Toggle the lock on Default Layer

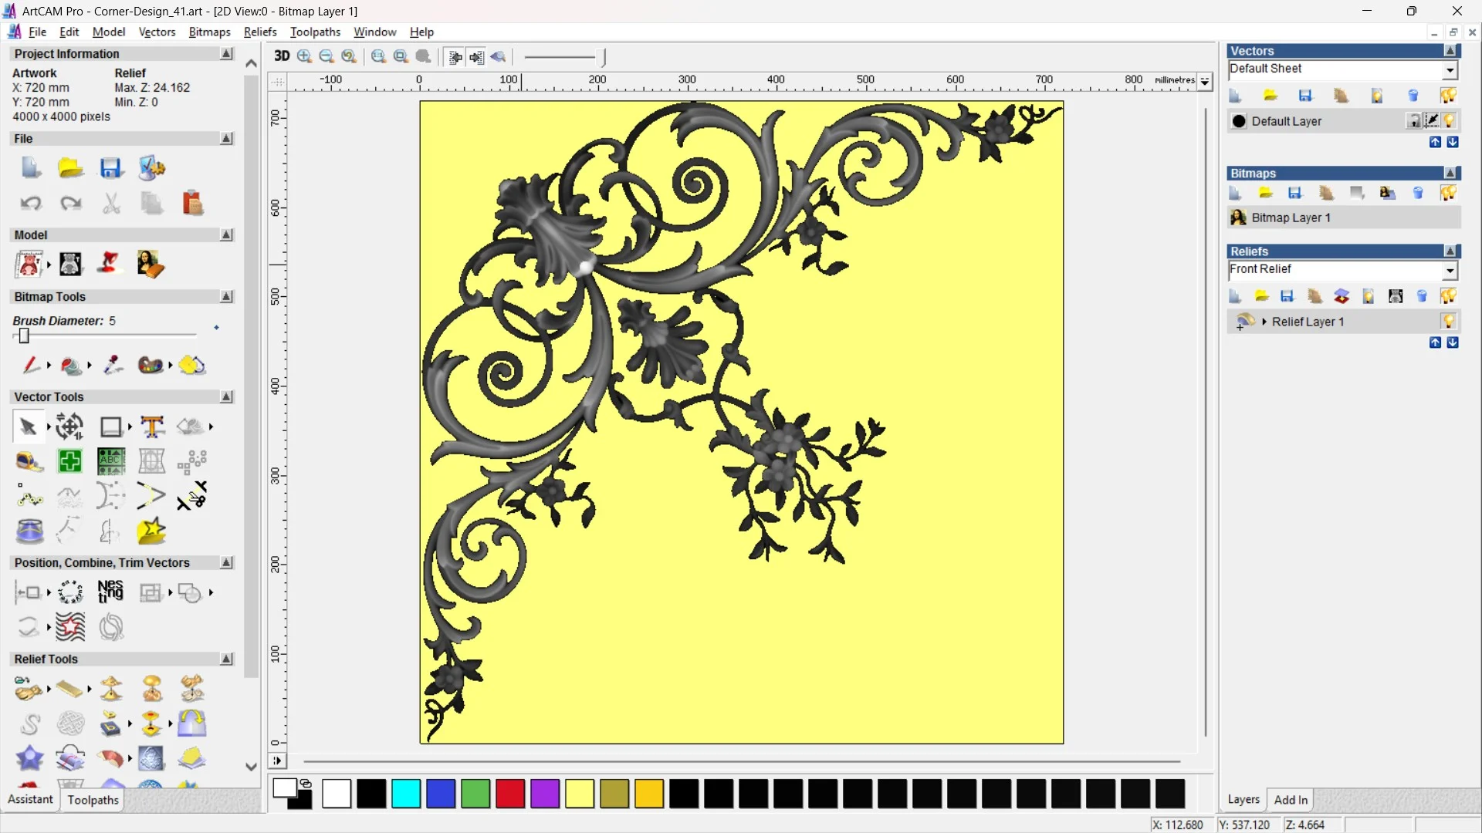pyautogui.click(x=1414, y=121)
